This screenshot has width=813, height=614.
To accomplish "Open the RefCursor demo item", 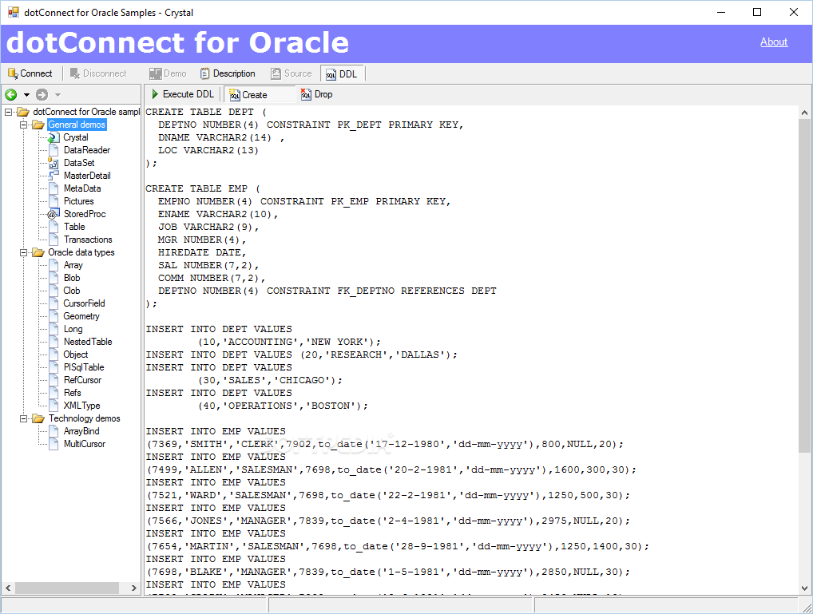I will 82,380.
